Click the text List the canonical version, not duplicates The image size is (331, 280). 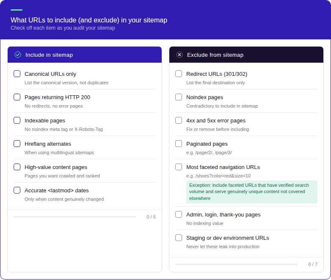click(x=67, y=83)
